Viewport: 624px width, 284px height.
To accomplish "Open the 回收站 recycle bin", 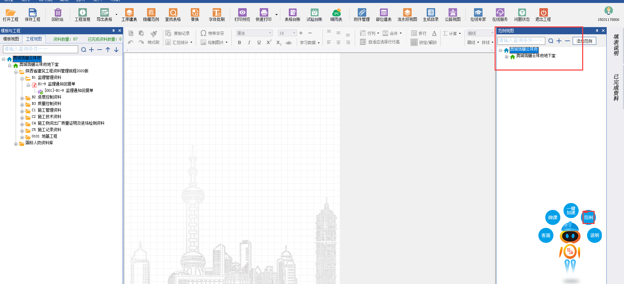I will [x=57, y=15].
